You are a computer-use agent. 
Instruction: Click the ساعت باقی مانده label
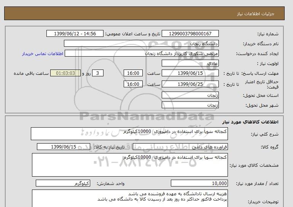click(x=31, y=73)
